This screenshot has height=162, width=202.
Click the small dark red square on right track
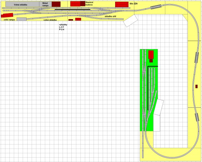[196, 87]
